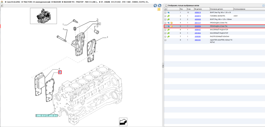Click the engine thumbnail image
This screenshot has height=127, width=265.
[43, 16]
